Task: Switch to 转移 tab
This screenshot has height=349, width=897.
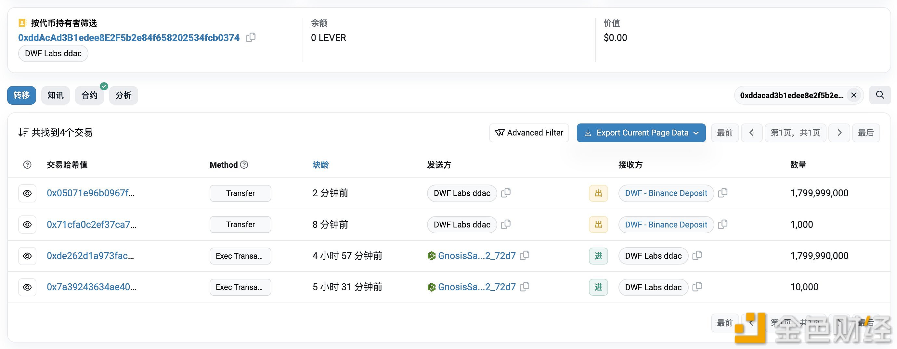Action: pyautogui.click(x=21, y=95)
